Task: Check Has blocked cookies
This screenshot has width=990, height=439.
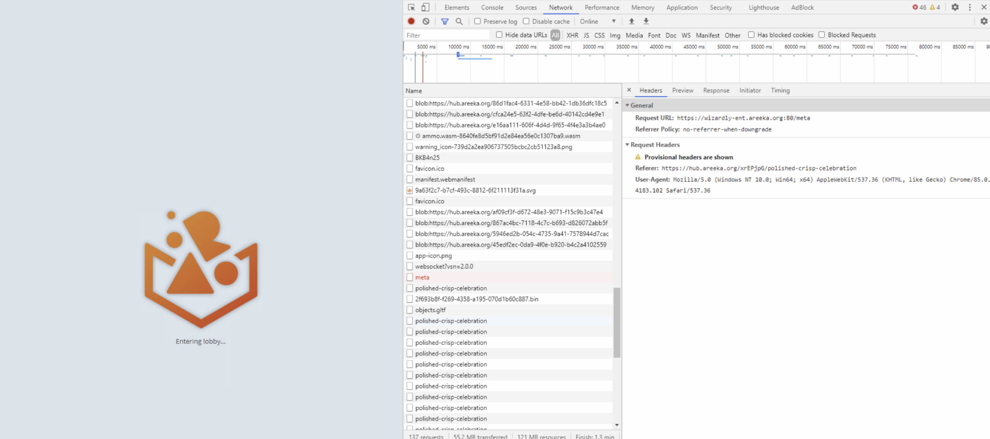Action: pos(751,35)
